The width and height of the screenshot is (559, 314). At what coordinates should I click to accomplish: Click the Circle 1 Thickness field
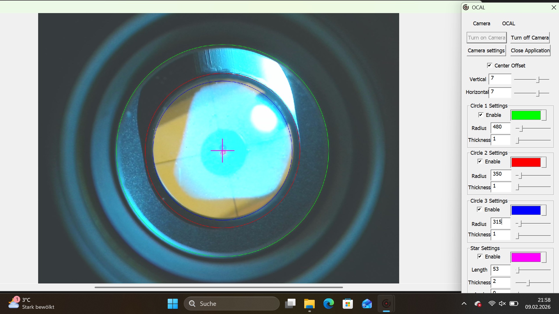(x=501, y=140)
